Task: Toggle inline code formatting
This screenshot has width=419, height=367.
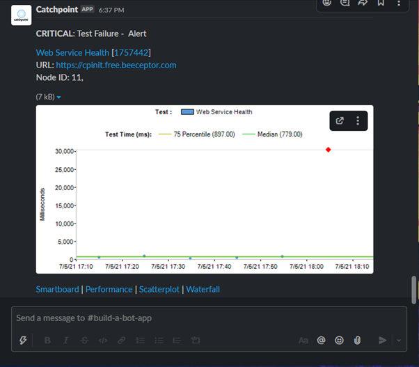Action: tap(103, 341)
